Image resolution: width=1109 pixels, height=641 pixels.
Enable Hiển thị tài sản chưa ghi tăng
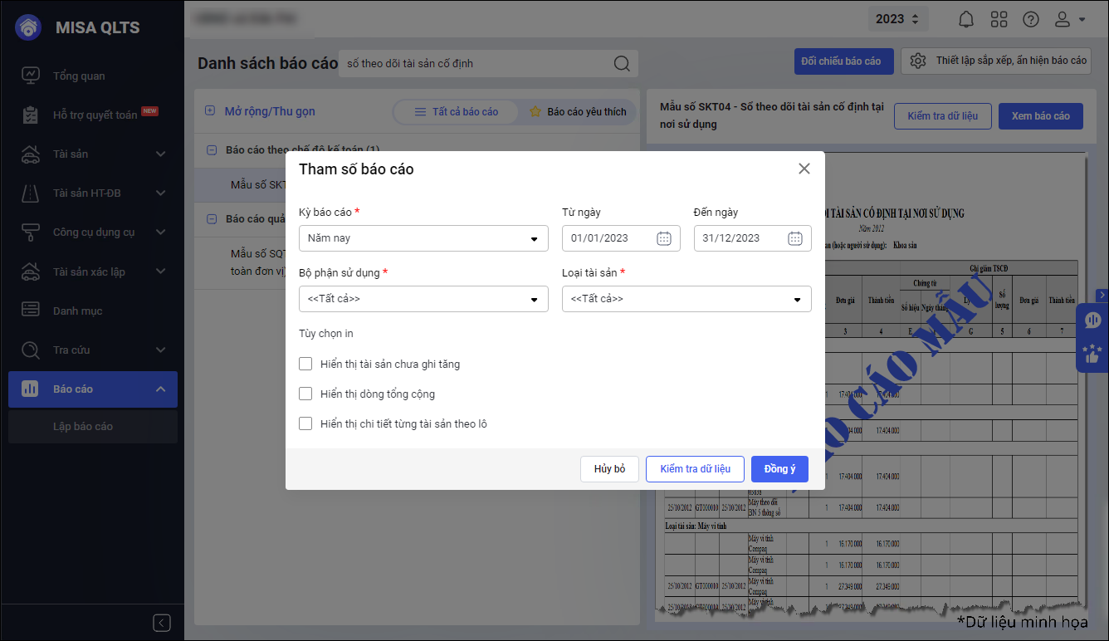point(305,364)
